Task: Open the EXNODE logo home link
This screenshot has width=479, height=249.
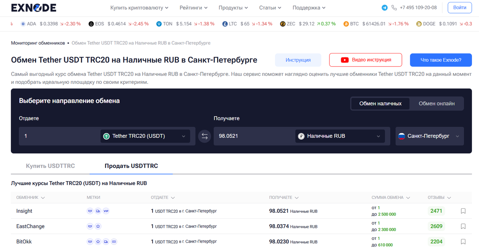Action: pos(34,8)
